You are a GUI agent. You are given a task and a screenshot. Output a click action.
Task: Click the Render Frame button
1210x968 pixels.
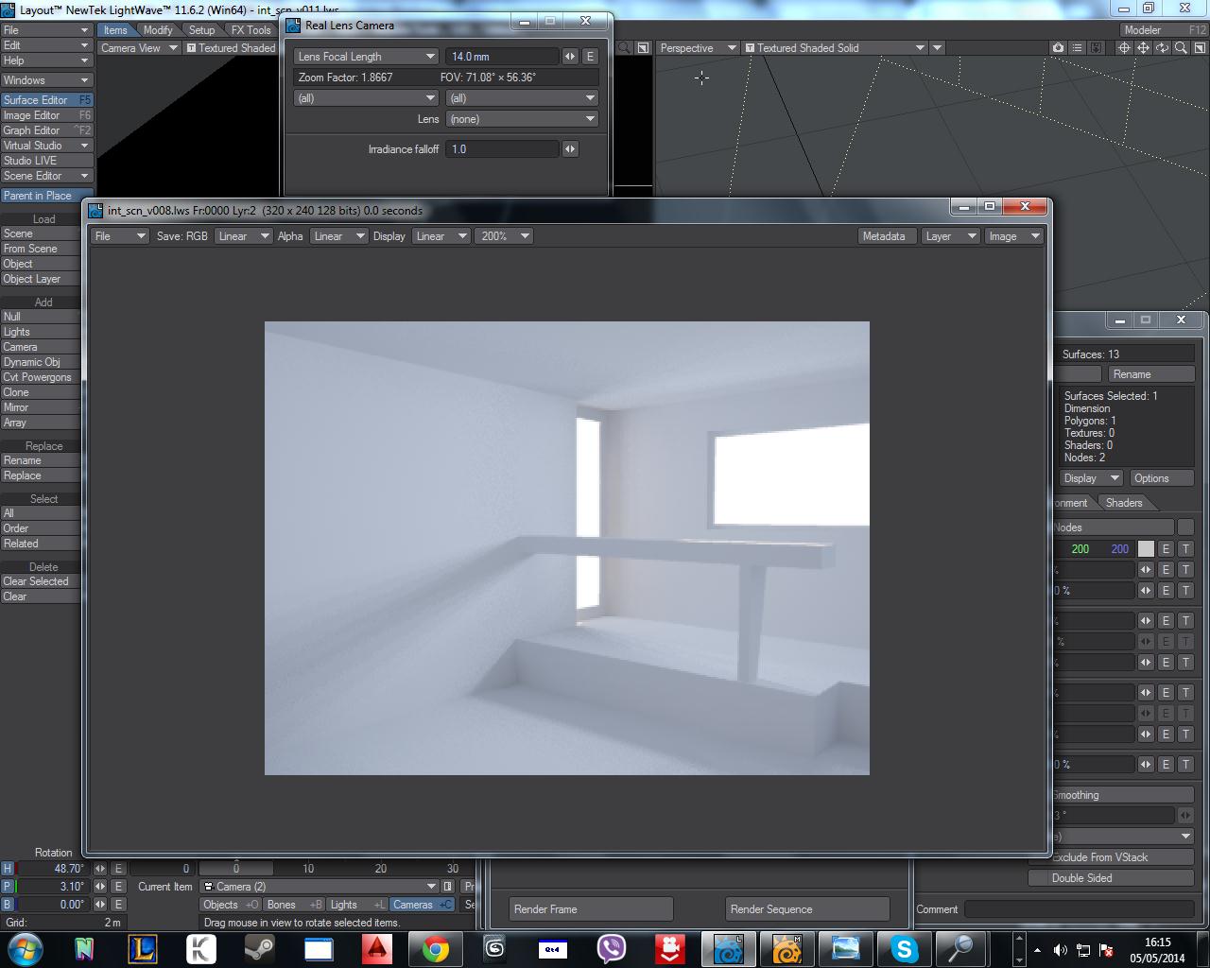[591, 909]
